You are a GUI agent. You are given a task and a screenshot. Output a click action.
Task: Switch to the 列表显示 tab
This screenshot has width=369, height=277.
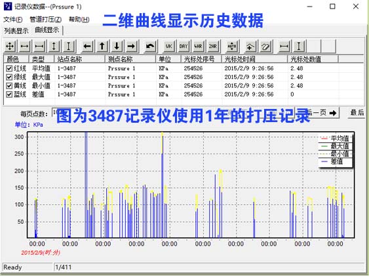(x=16, y=31)
